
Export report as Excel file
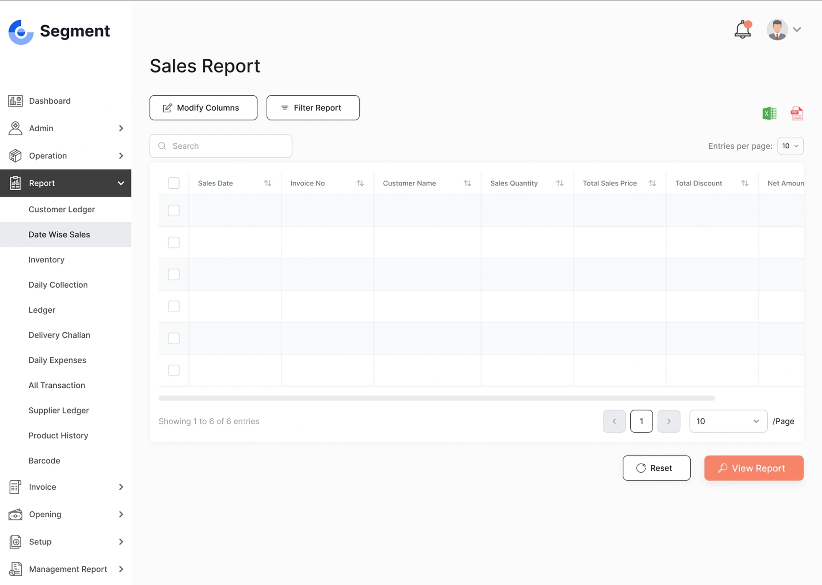[x=769, y=114]
